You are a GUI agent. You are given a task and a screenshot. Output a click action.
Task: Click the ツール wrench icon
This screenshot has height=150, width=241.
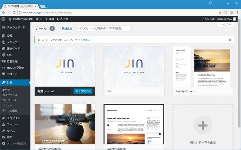pyautogui.click(x=4, y=131)
